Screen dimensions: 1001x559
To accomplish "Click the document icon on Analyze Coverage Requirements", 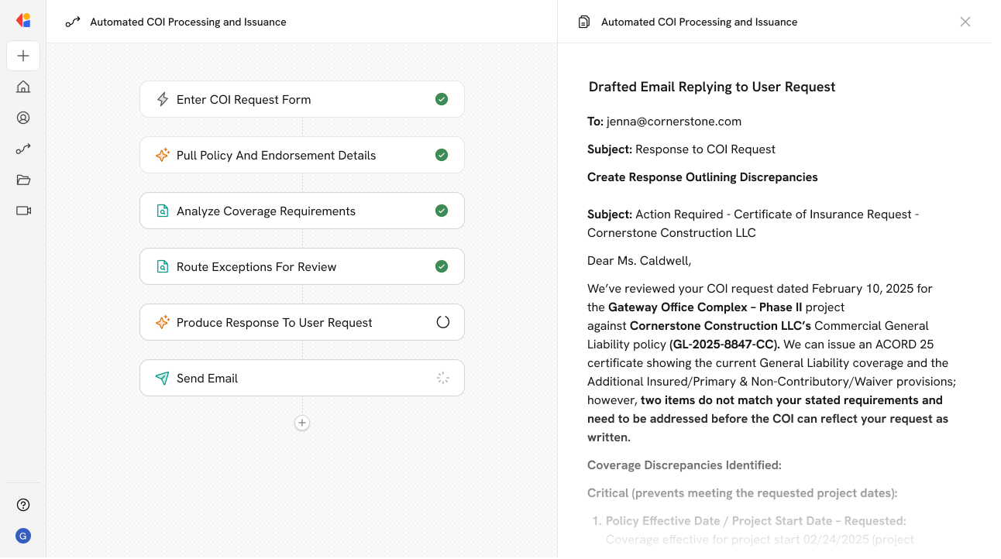I will (x=163, y=211).
